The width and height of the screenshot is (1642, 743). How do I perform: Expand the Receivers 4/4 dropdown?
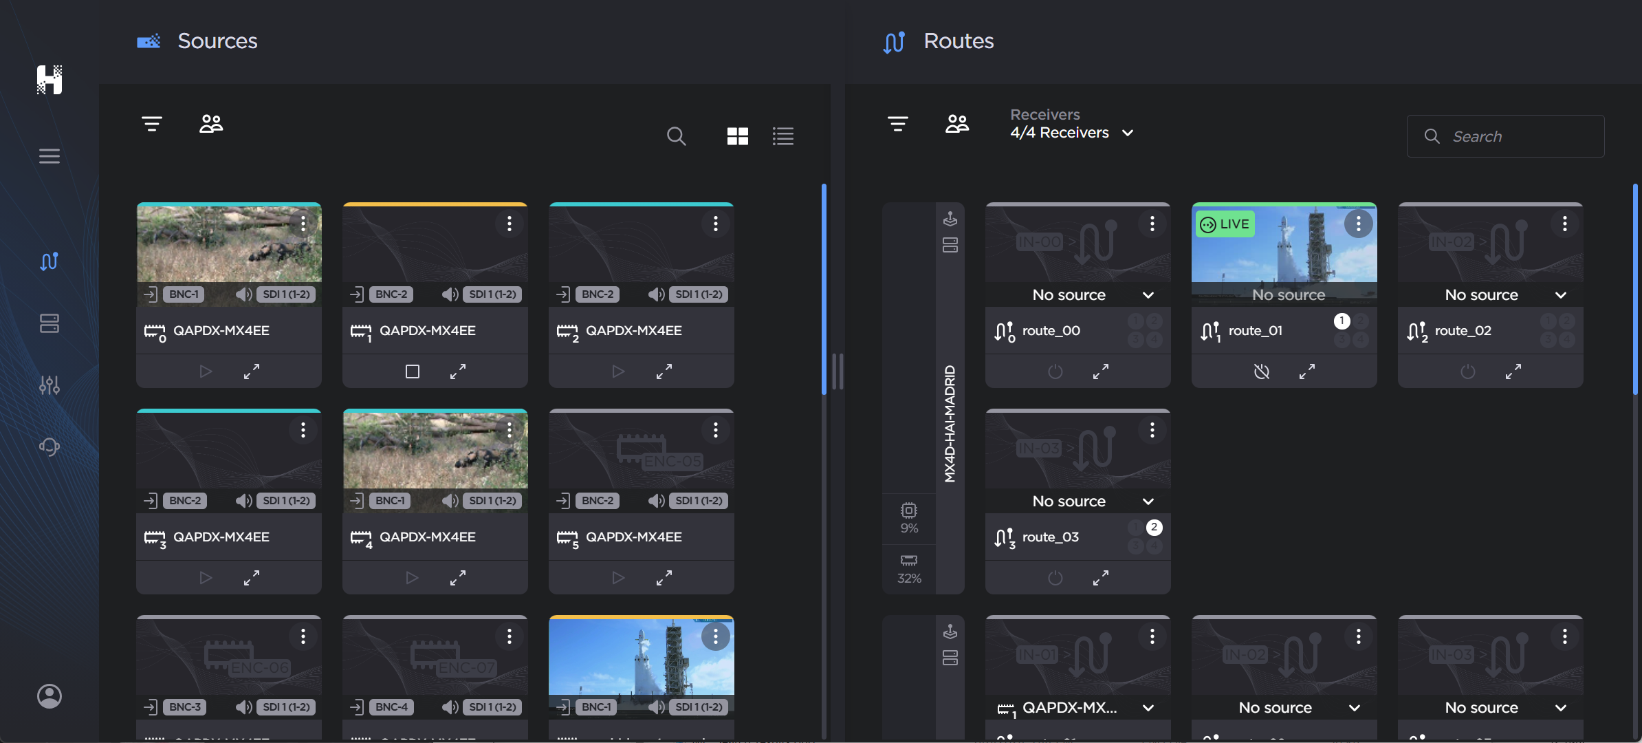(1127, 133)
